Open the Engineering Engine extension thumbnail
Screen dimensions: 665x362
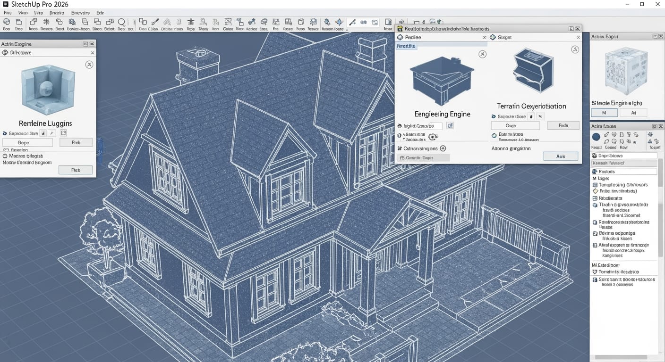(x=442, y=78)
